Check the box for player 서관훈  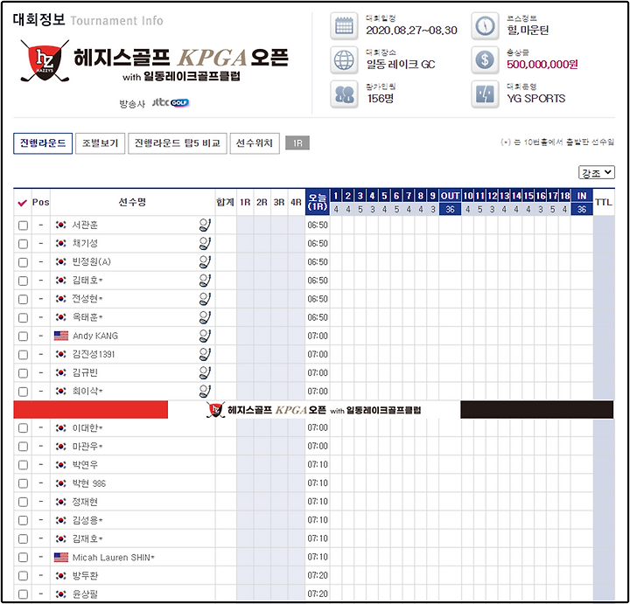(24, 226)
